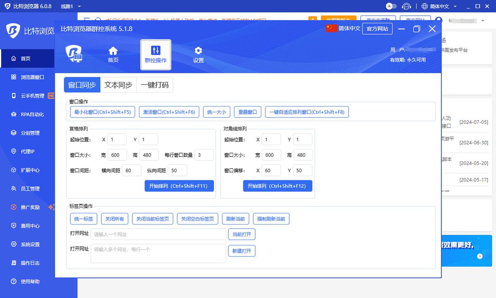Click 激活窗口(Ctrl+Shift+F6) button
The image size is (496, 298).
click(x=169, y=112)
